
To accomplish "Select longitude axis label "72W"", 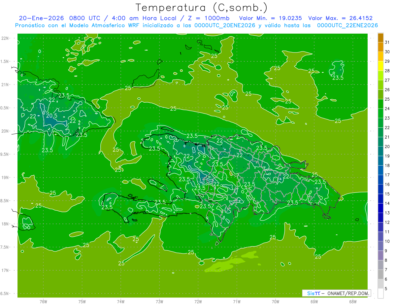I will (198, 301).
